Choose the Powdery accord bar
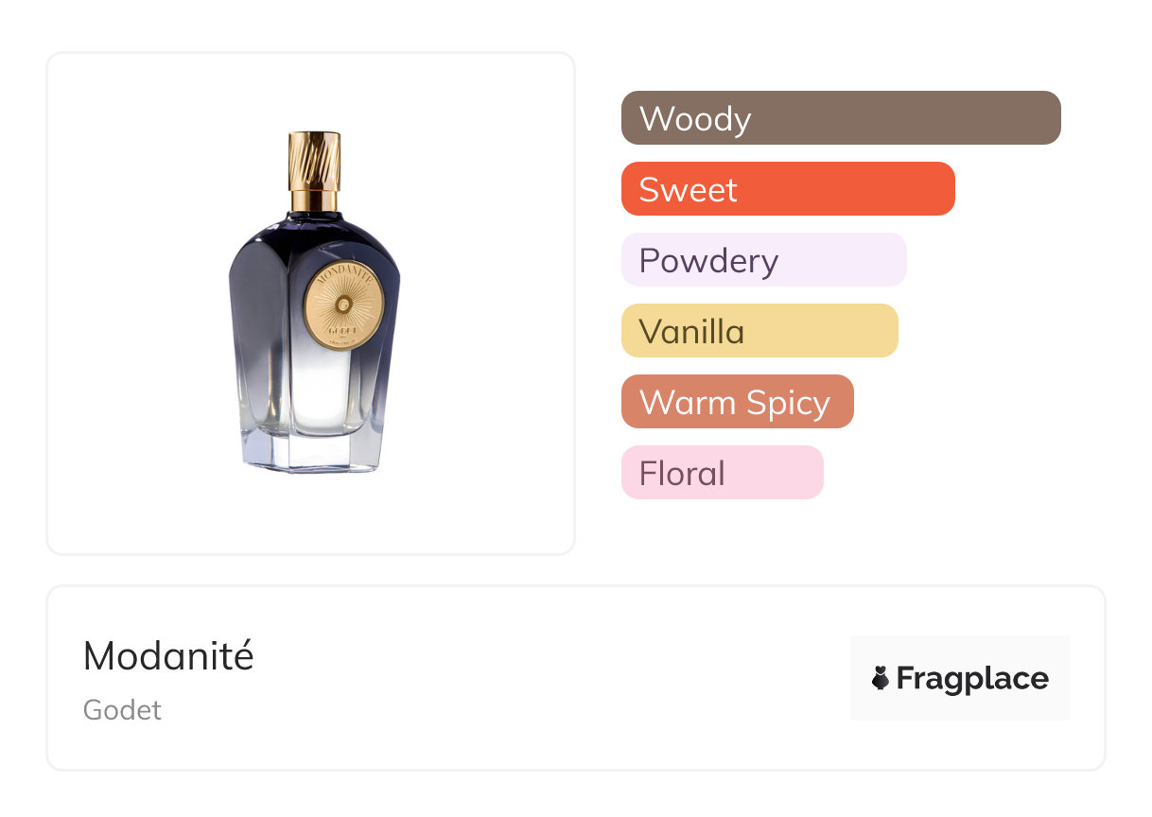The height and width of the screenshot is (817, 1152). click(x=763, y=260)
